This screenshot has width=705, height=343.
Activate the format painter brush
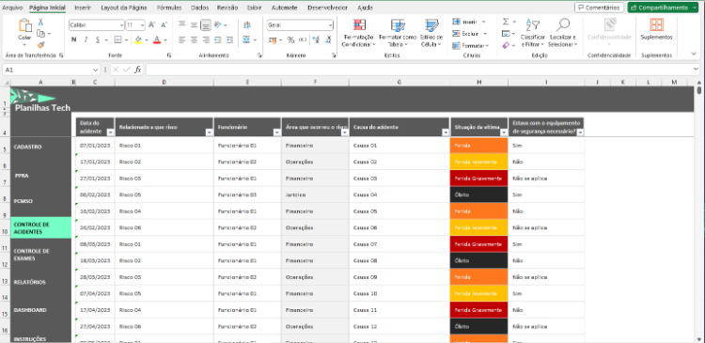41,44
